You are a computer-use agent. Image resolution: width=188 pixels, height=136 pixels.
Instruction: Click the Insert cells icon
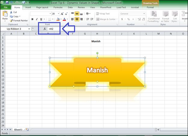(x=184, y=14)
